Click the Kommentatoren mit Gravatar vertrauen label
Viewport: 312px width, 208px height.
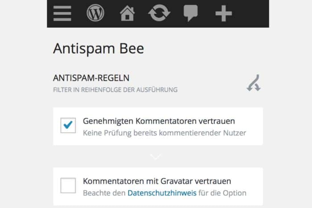click(157, 181)
